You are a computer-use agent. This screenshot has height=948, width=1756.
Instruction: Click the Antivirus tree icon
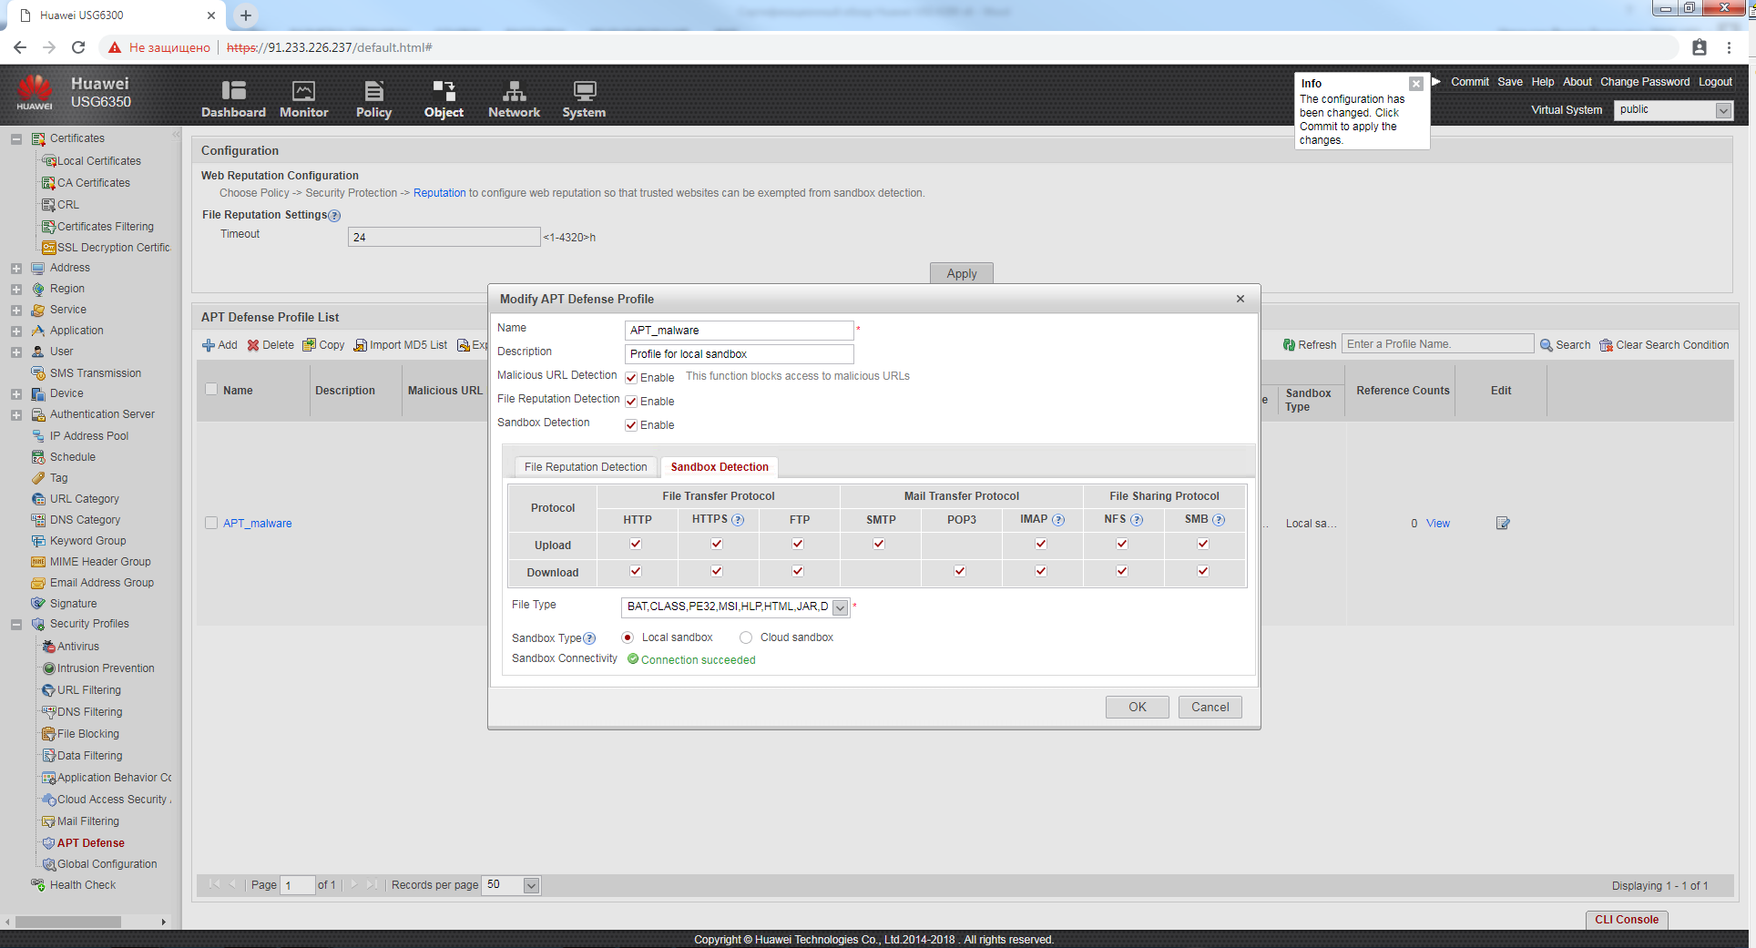coord(49,647)
